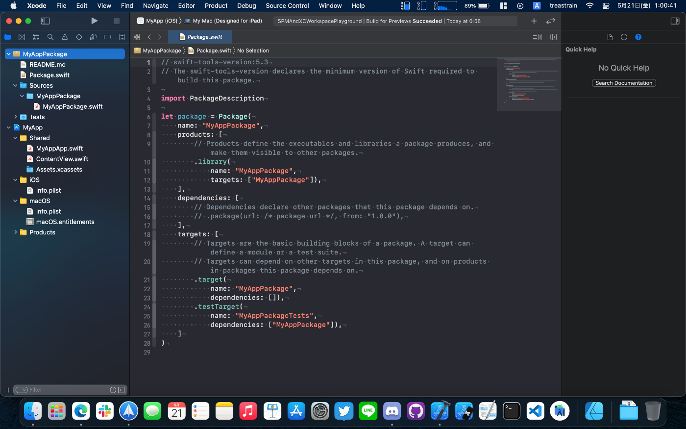686x429 pixels.
Task: Open Slack from the Dock
Action: point(105,411)
